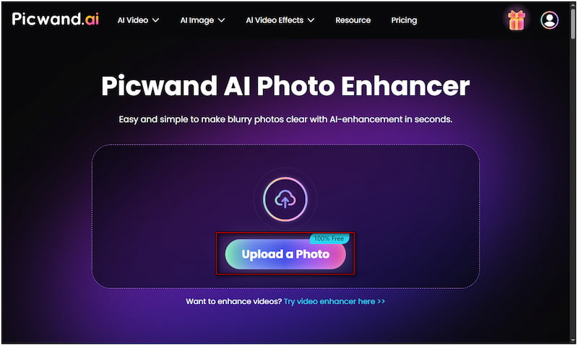Open the user account profile icon

pyautogui.click(x=549, y=20)
